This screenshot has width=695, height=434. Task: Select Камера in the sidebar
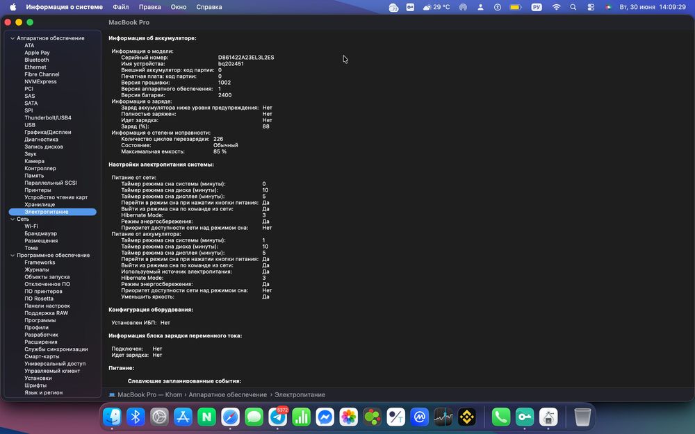click(35, 161)
